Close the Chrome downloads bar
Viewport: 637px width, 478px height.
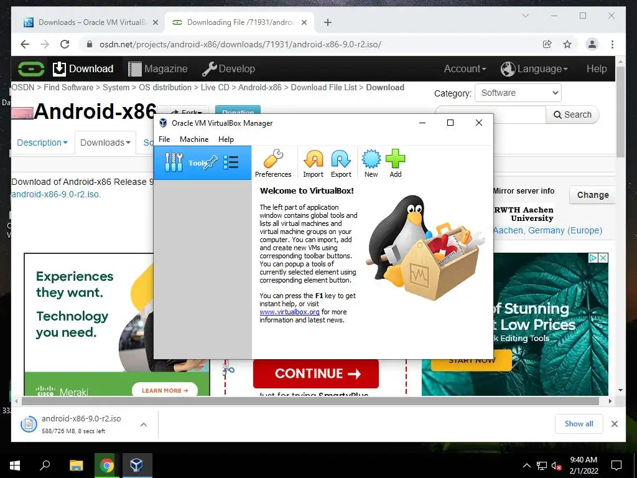[x=614, y=424]
